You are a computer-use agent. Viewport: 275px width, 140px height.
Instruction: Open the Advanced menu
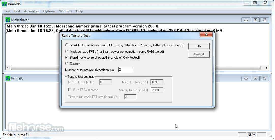click(32, 11)
